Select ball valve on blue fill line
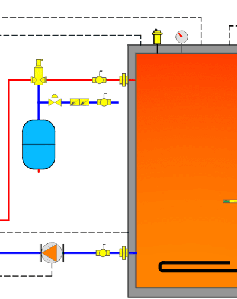Screen dimensions: 237x299 [x=104, y=101]
